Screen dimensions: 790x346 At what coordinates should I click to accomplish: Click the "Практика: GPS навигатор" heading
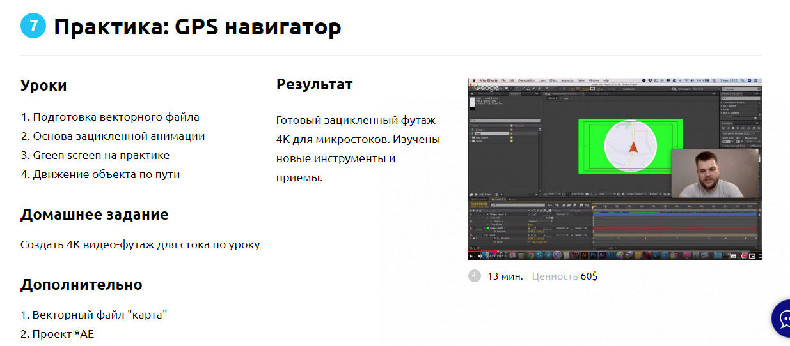[197, 27]
